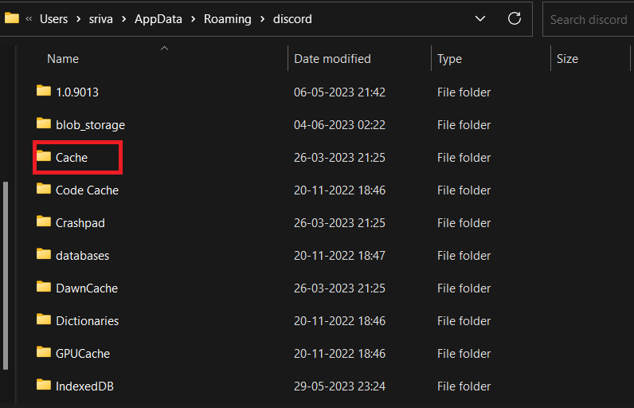This screenshot has height=408, width=634.
Task: Click in the Search discord field
Action: [x=588, y=19]
